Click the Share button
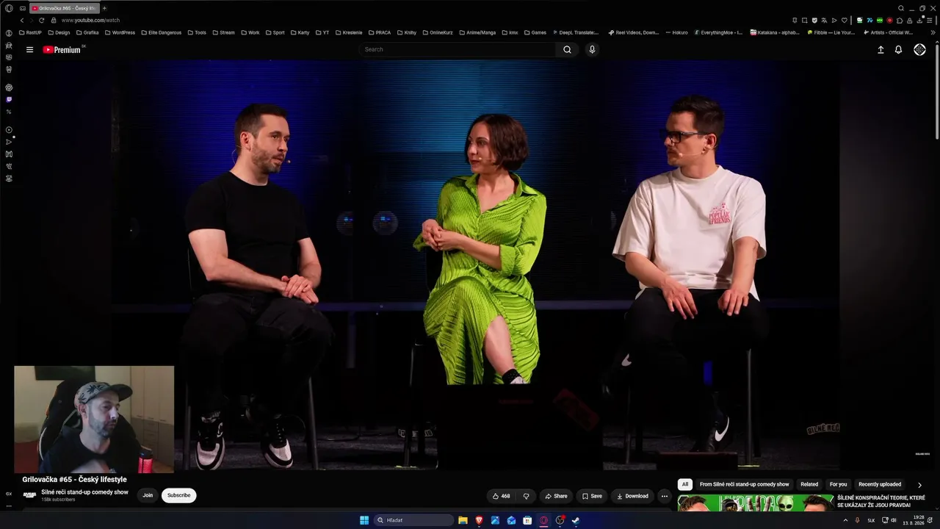Image resolution: width=940 pixels, height=529 pixels. click(x=556, y=496)
